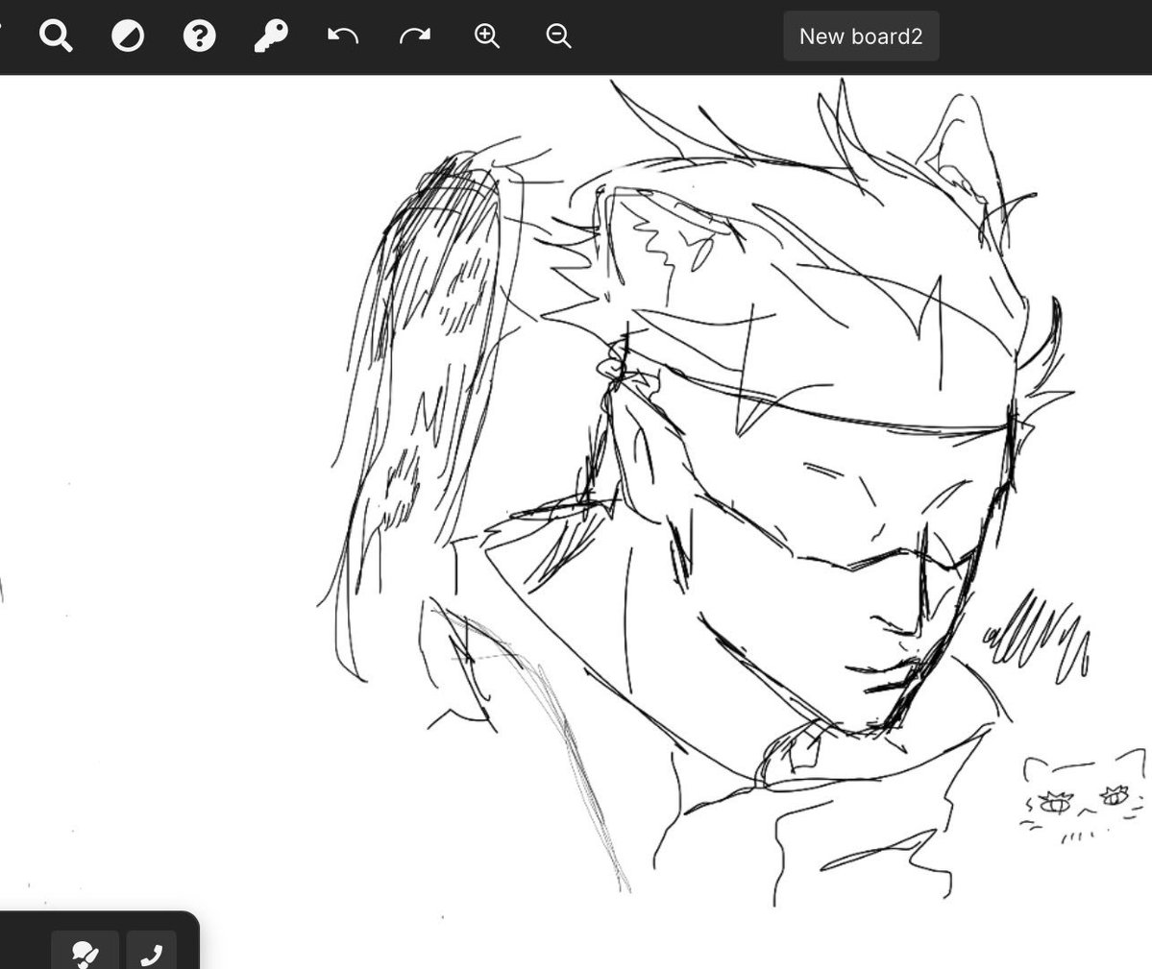1152x969 pixels.
Task: Redo the last undone stroke
Action: 415,36
